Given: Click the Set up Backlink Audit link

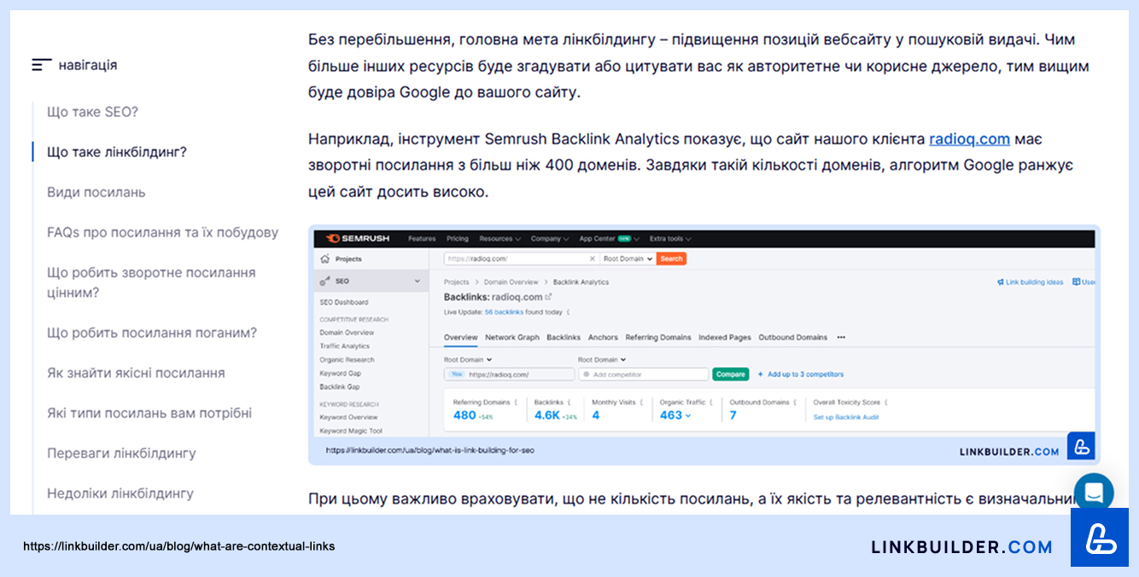Looking at the screenshot, I should coord(846,417).
